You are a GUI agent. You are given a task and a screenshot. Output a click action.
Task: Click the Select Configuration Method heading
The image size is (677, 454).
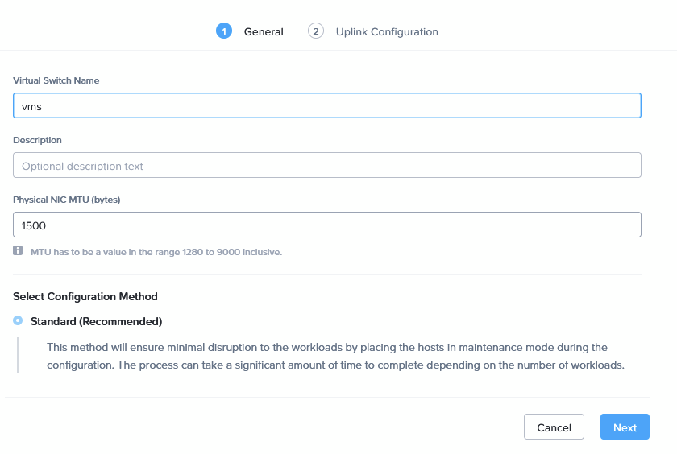click(x=85, y=296)
